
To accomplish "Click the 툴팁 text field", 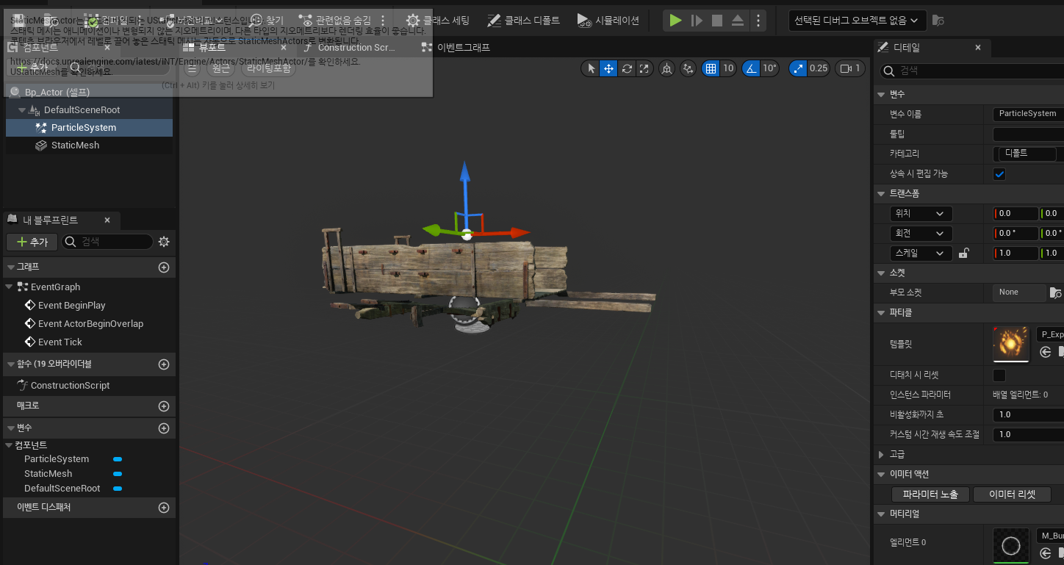I will click(1028, 134).
